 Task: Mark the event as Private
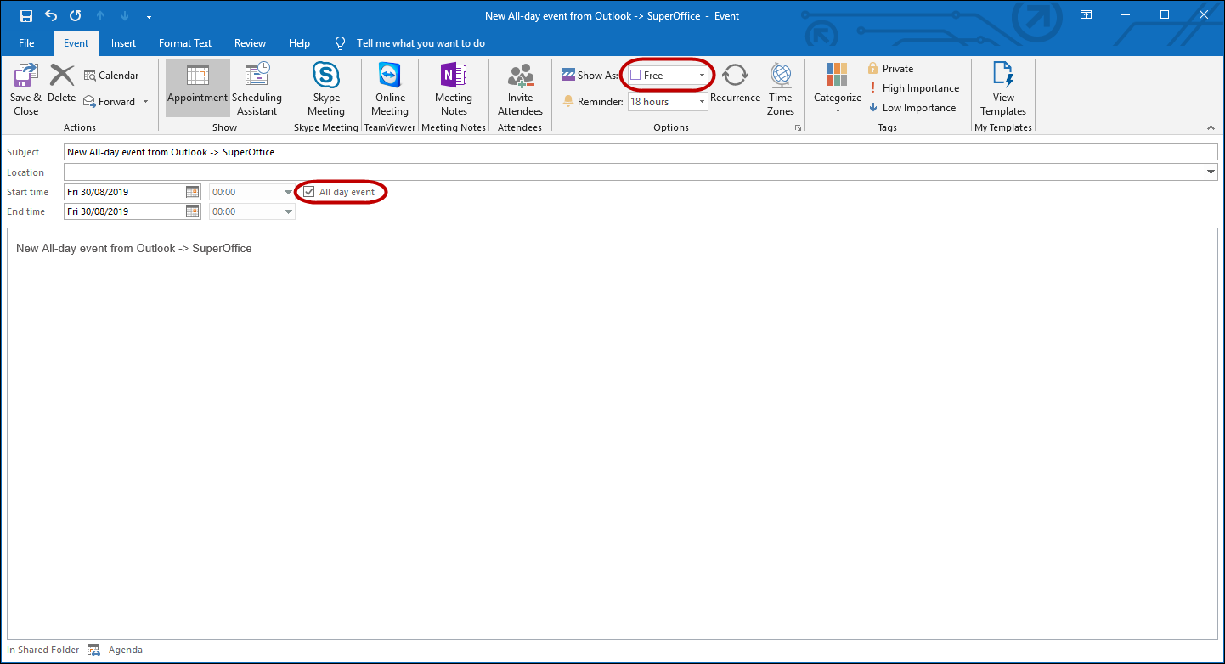tap(890, 69)
